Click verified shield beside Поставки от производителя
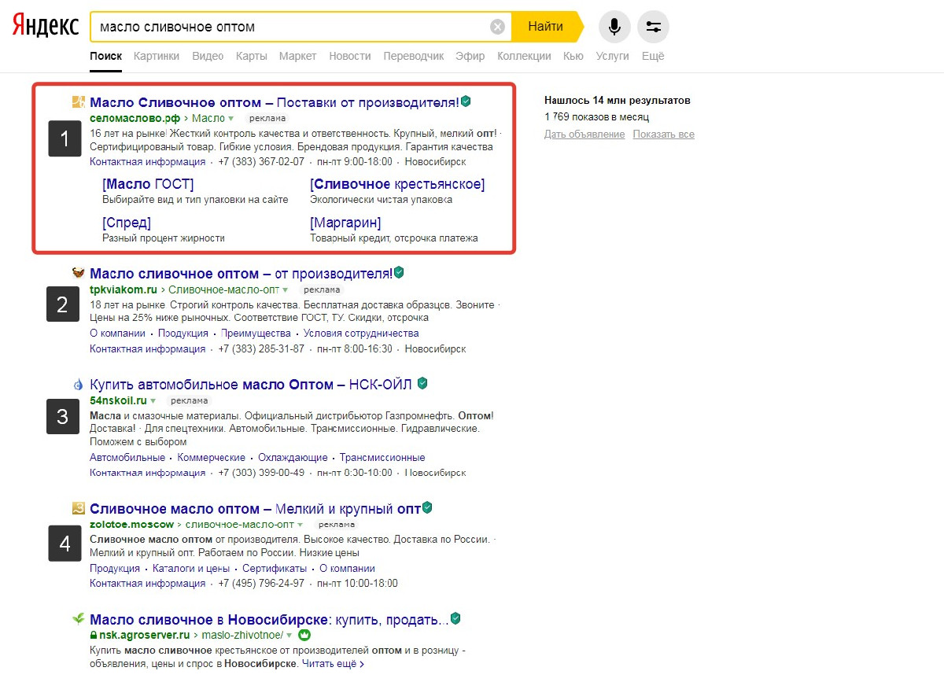The width and height of the screenshot is (944, 682). (466, 101)
